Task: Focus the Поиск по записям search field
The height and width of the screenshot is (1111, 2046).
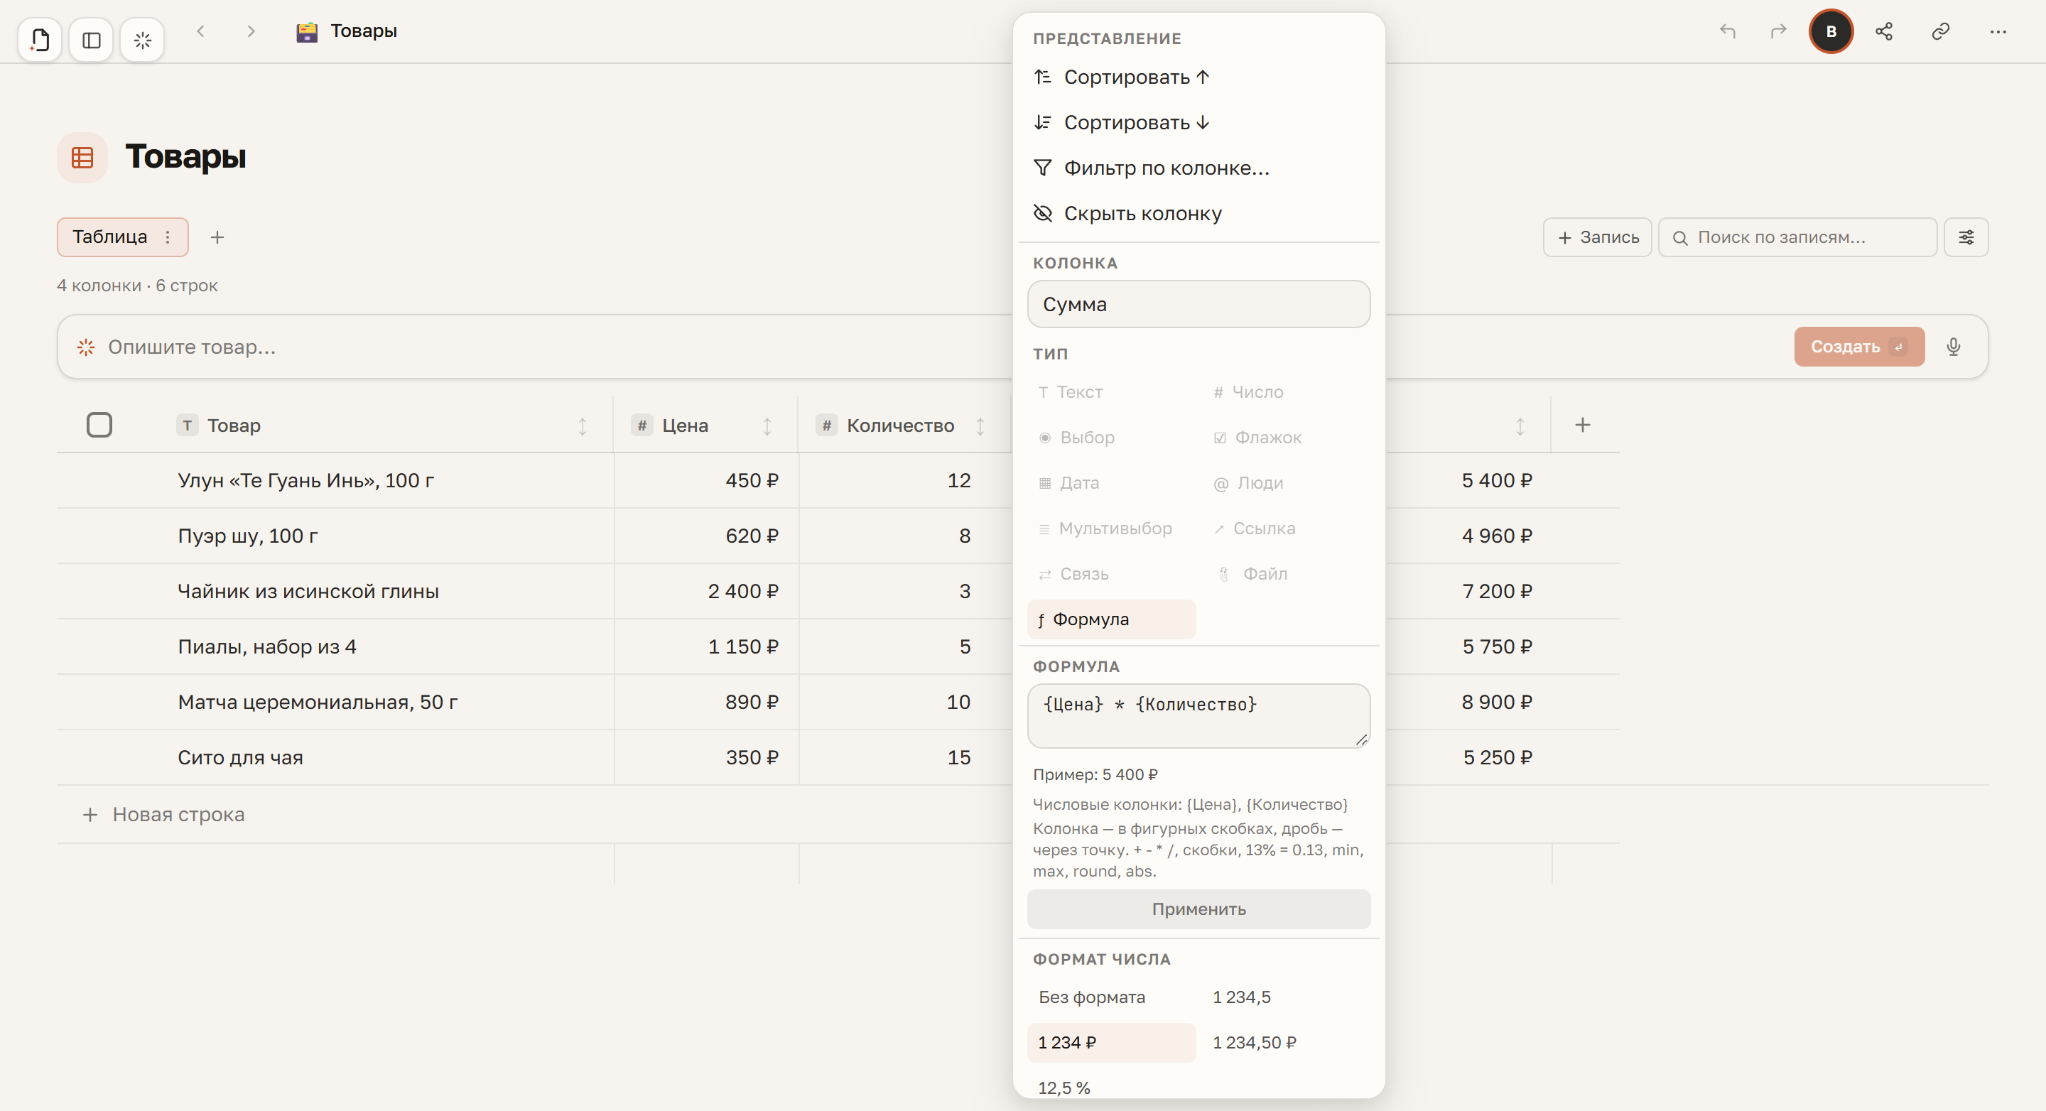Action: 1797,237
